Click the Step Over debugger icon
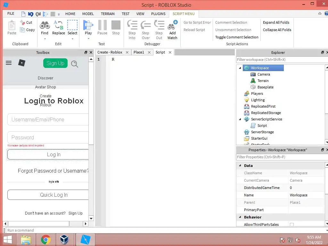This screenshot has width=328, height=246. pos(146,25)
